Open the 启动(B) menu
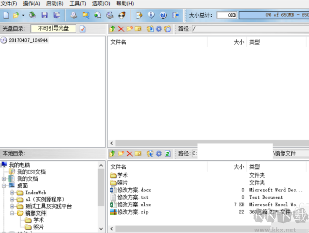 point(54,3)
